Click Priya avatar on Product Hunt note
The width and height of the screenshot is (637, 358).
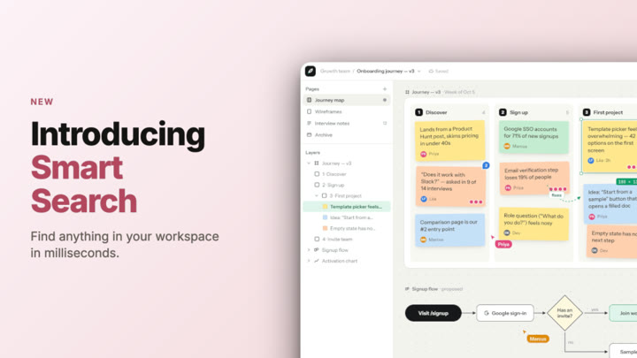[423, 154]
